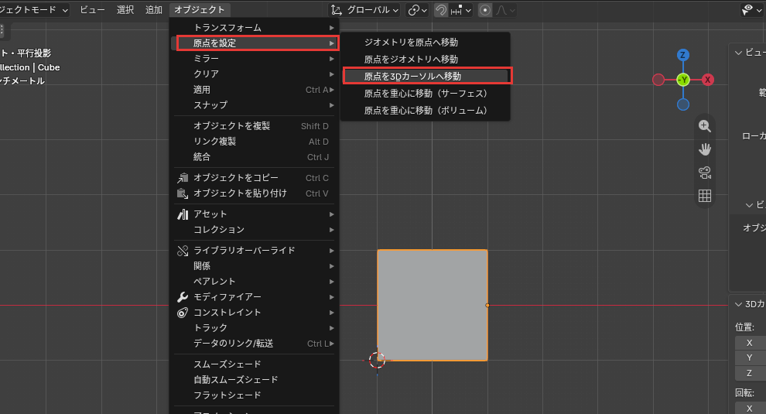Choose オブジェクトをコピー
This screenshot has width=766, height=414.
coord(255,178)
